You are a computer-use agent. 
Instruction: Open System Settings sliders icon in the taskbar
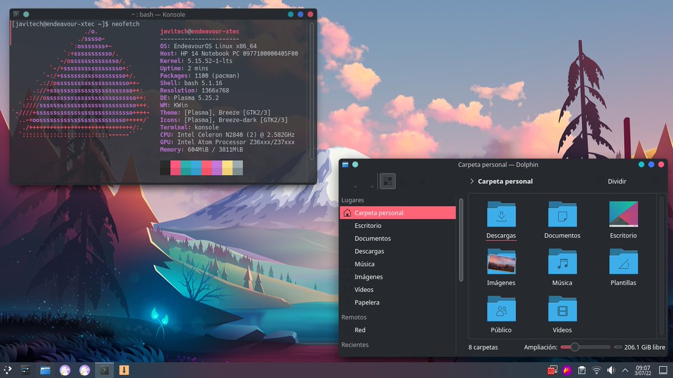coord(26,370)
